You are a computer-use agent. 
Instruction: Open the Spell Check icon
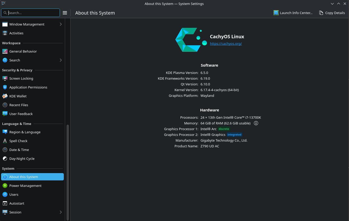pos(5,141)
